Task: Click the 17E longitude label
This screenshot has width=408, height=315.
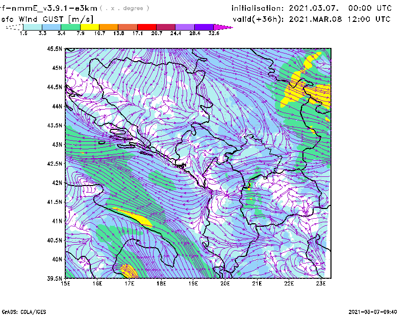Action: [130, 283]
